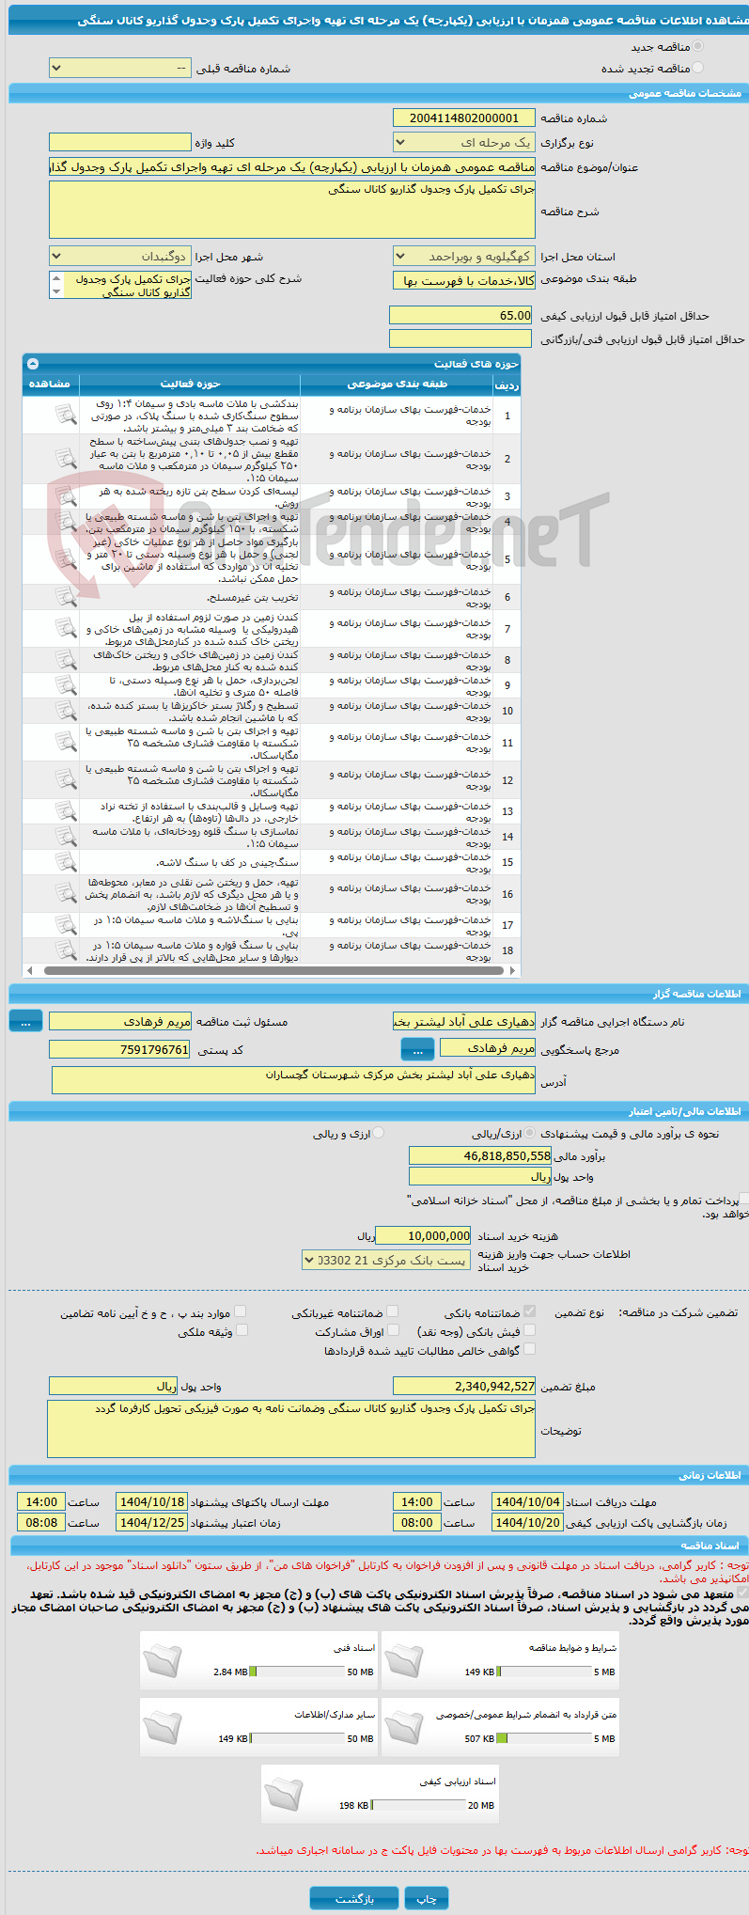Image resolution: width=749 pixels, height=1915 pixels.
Task: Open the شماره مناقصه قبلی dropdown
Action: coord(120,69)
